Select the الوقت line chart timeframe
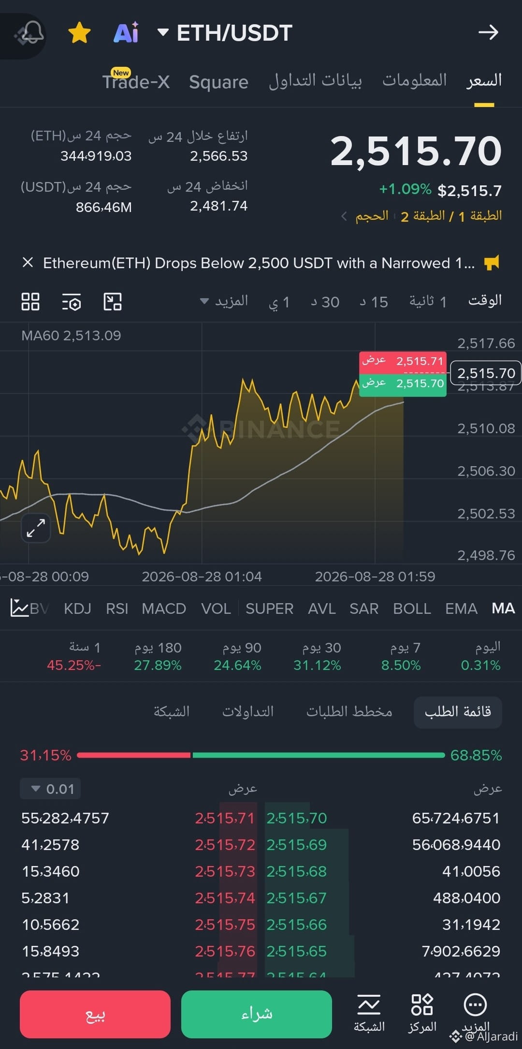Image resolution: width=522 pixels, height=1049 pixels. pos(485,301)
